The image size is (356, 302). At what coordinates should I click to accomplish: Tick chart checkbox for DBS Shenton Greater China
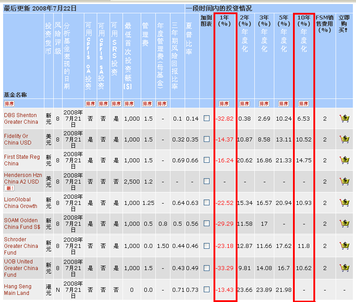click(x=206, y=118)
